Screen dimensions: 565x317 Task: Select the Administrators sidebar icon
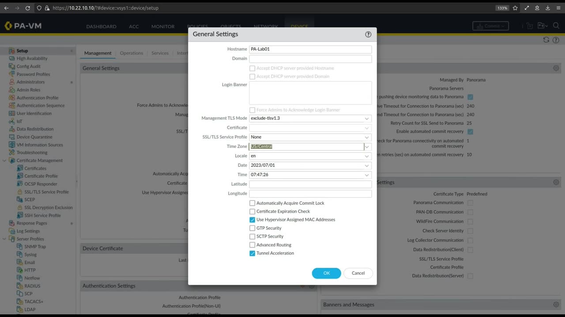pyautogui.click(x=12, y=82)
